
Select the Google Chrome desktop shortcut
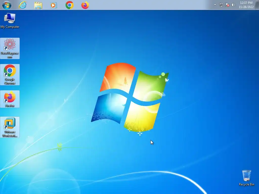[10, 75]
